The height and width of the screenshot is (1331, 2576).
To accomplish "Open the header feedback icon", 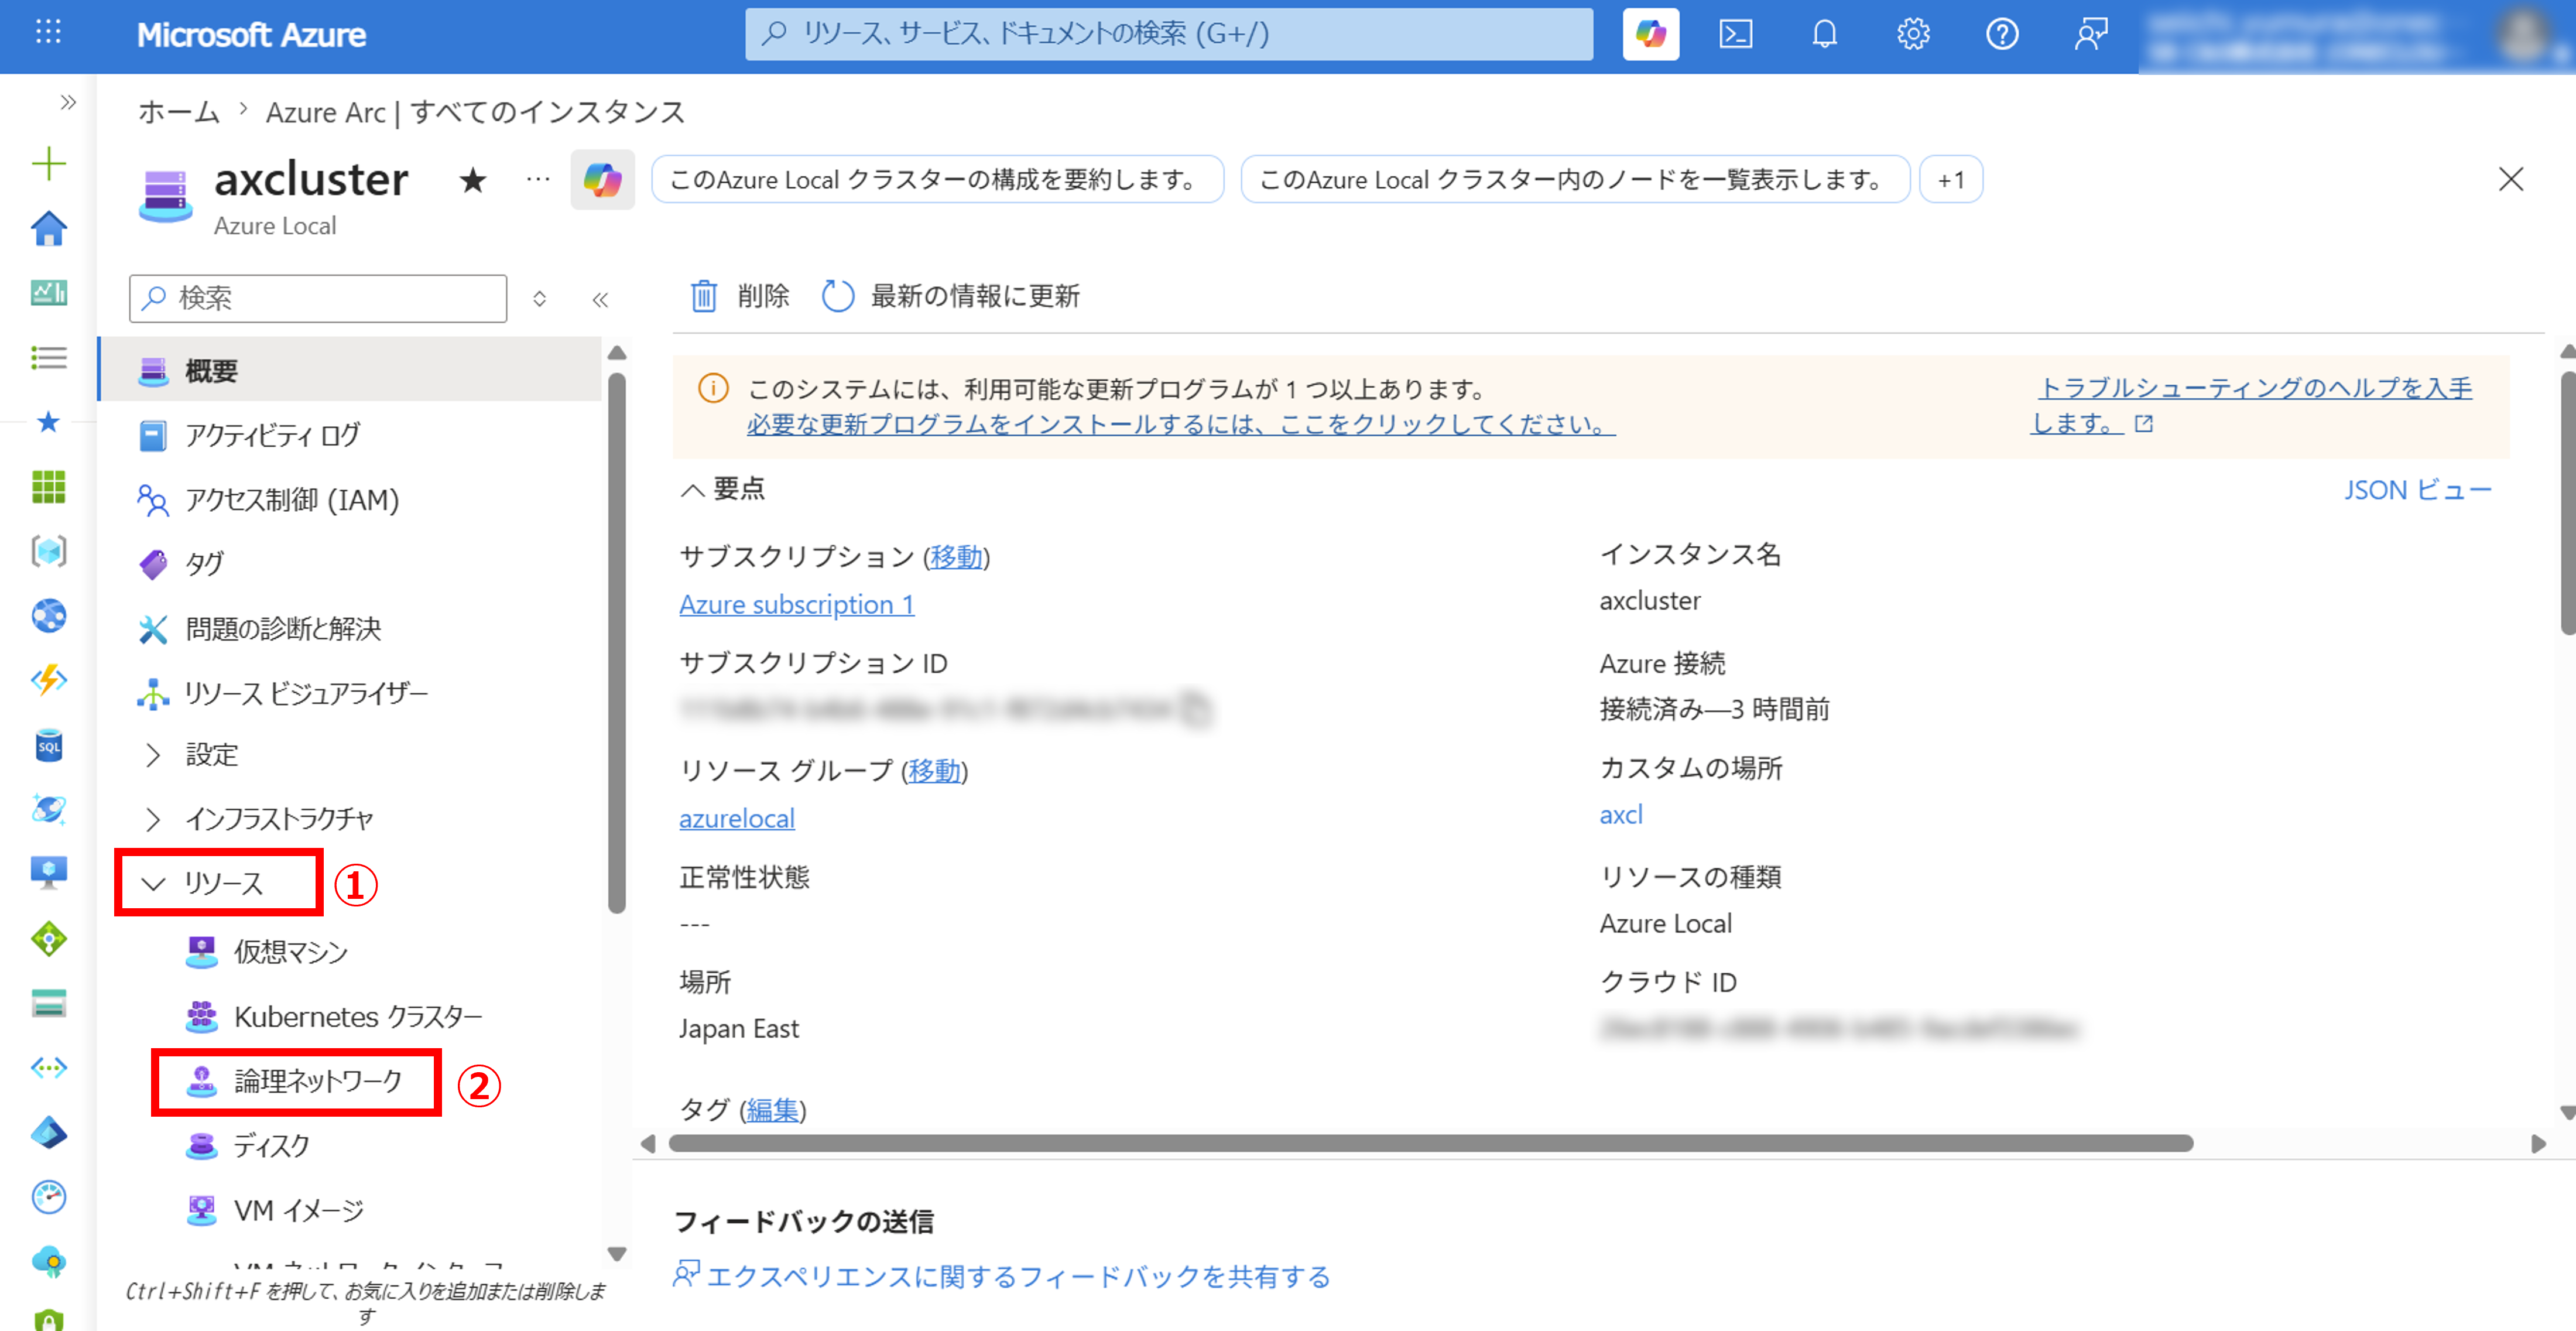I will pyautogui.click(x=2090, y=34).
